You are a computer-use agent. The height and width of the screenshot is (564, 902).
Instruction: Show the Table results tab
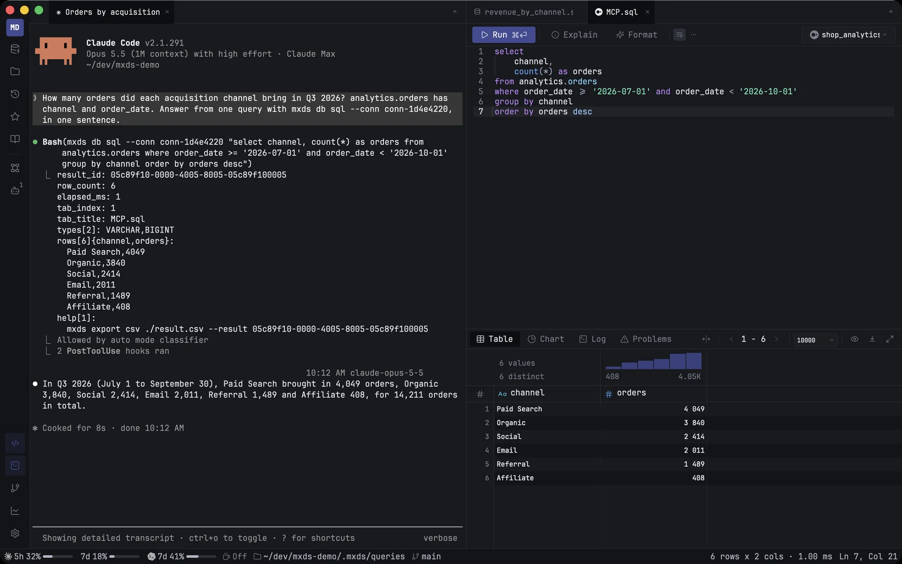495,339
